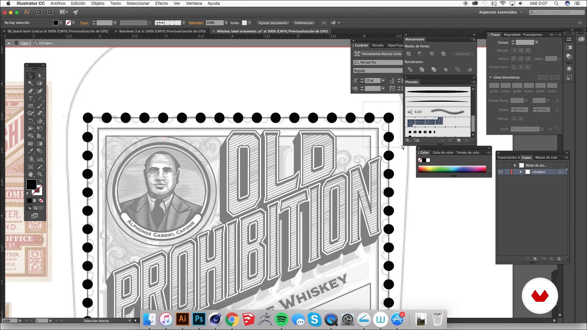Switch to the Guía de color tab
The height and width of the screenshot is (330, 587).
coord(443,152)
